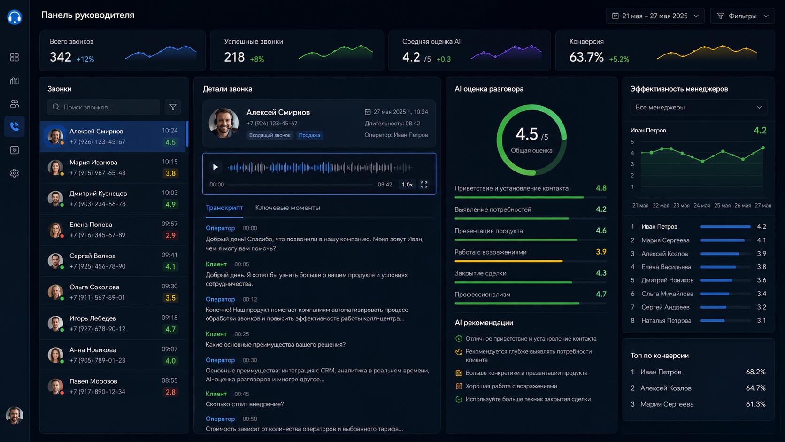Click the calls filter funnel icon
The image size is (785, 442).
(173, 107)
